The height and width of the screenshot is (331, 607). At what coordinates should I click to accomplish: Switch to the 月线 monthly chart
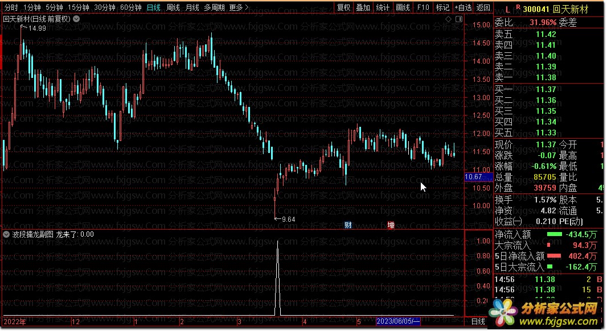[x=192, y=7]
